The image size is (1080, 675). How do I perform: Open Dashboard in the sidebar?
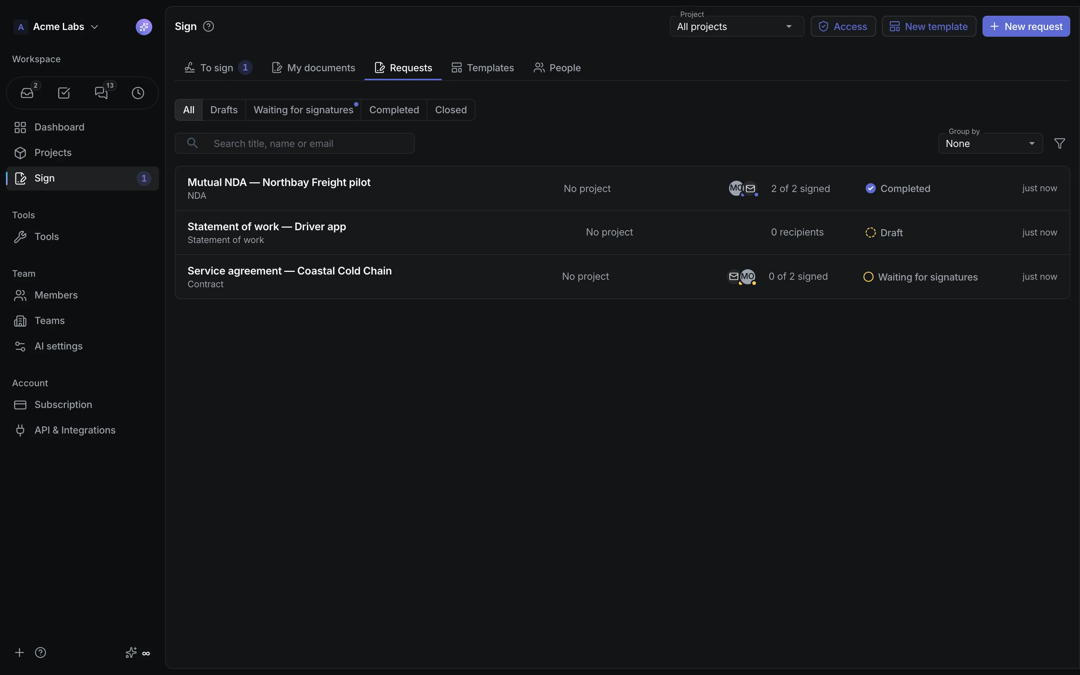[82, 127]
